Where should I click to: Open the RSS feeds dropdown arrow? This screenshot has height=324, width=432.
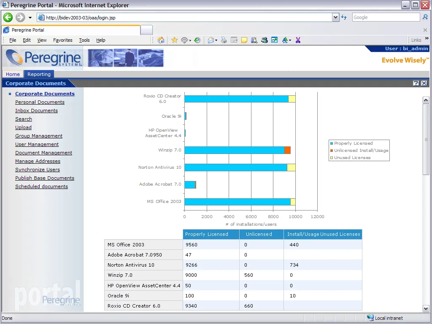190,40
